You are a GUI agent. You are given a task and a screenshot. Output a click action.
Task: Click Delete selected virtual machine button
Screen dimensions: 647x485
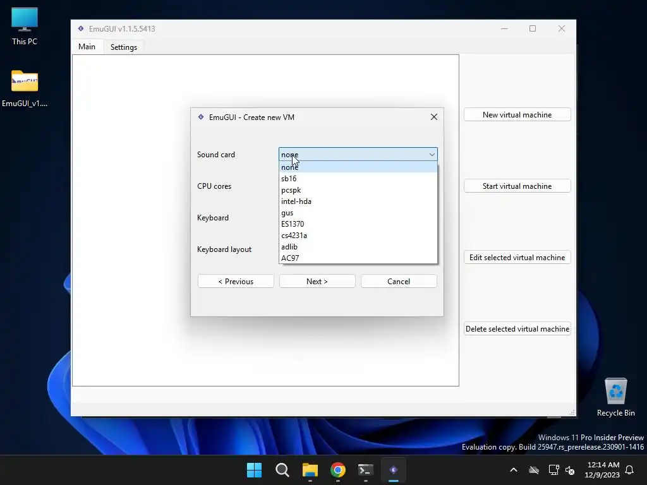(517, 328)
